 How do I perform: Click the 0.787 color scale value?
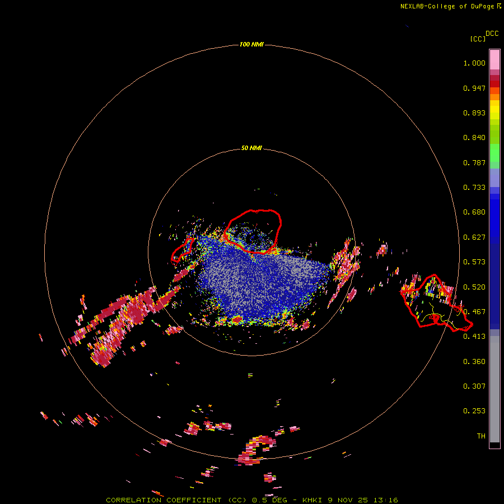click(474, 162)
